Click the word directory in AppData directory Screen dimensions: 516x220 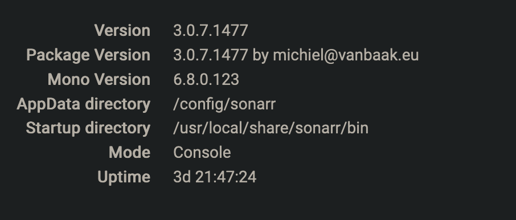point(118,104)
